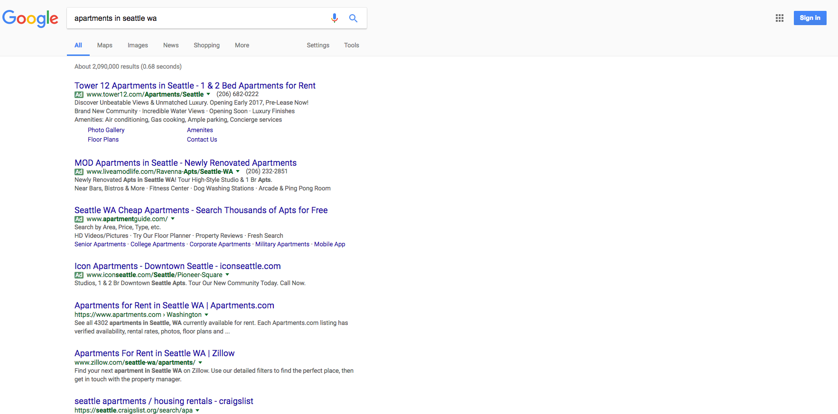Screen dimensions: 838x414
Task: Open the Military Apartments link
Action: 282,244
